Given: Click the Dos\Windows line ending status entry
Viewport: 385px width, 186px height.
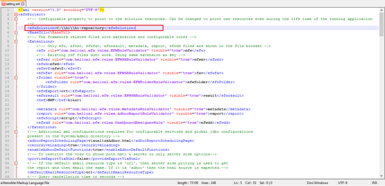Looking at the screenshot, I should point(317,183).
